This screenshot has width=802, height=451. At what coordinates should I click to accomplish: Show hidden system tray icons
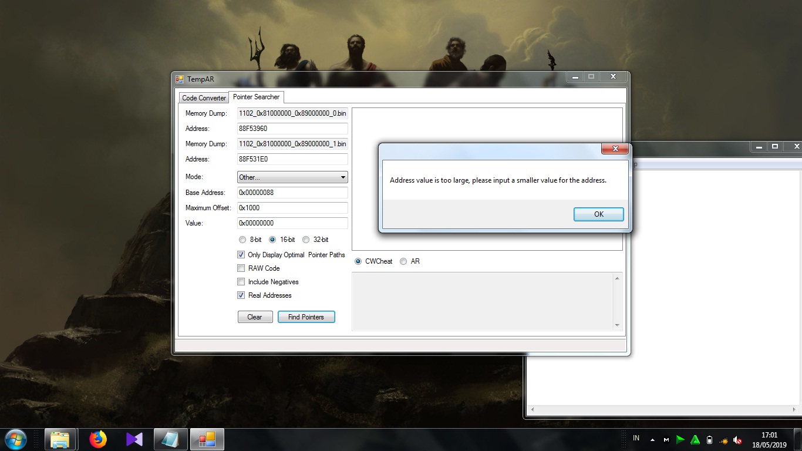[x=652, y=440]
